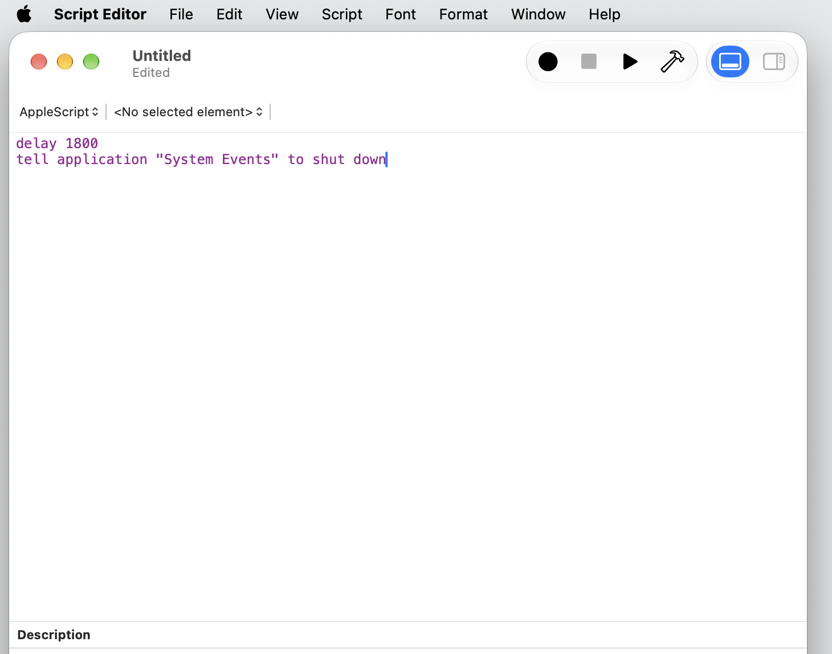Zoom the window with the green button

(x=91, y=62)
